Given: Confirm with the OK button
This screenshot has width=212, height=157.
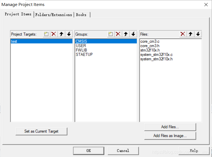Looking at the screenshot, I should pyautogui.click(x=89, y=151).
